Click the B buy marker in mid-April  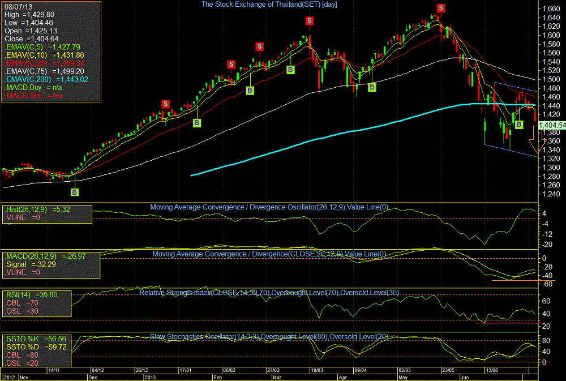[372, 87]
